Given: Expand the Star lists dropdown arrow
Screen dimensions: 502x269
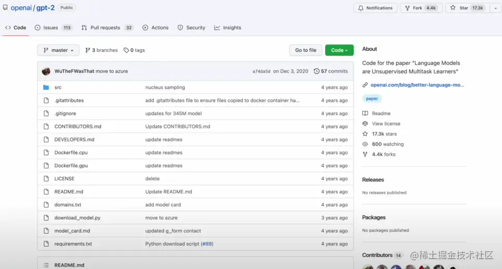Looking at the screenshot, I should (x=496, y=8).
